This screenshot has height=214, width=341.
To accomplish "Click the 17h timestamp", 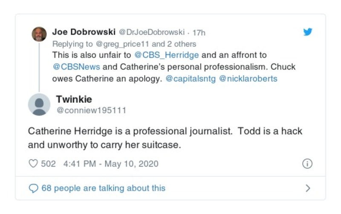I will click(x=199, y=32).
